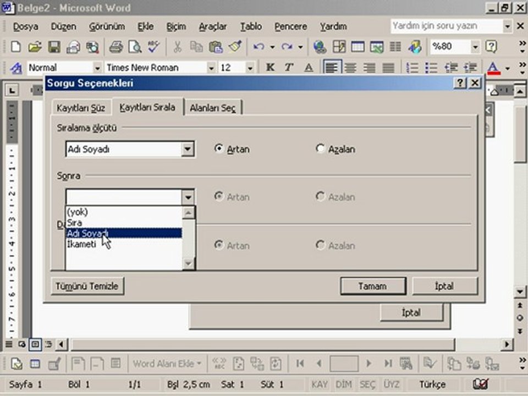Open a file with the folder icon
This screenshot has width=528, height=396.
pyautogui.click(x=35, y=47)
